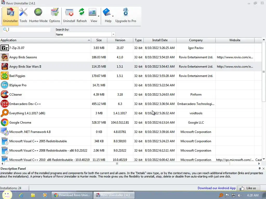Select the CCleaner icon
This screenshot has width=266, height=199.
coord(5,94)
